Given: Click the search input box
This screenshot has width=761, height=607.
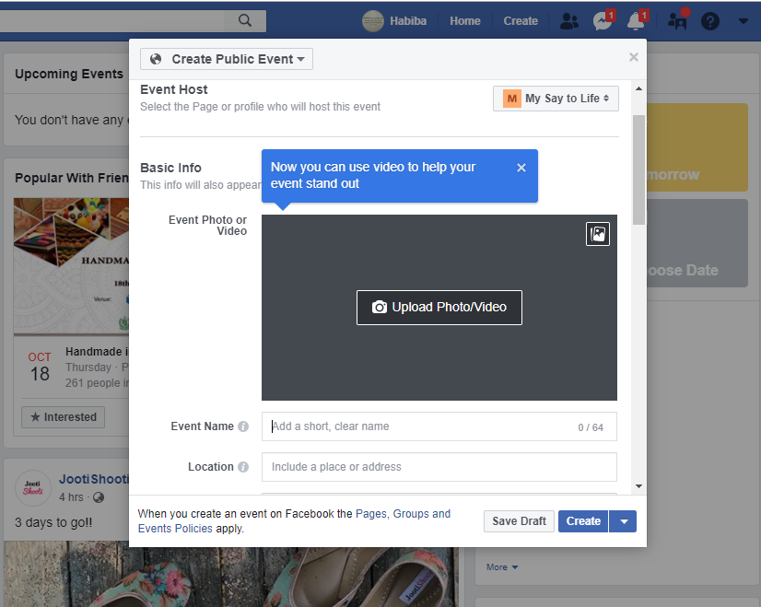Looking at the screenshot, I should coord(112,21).
